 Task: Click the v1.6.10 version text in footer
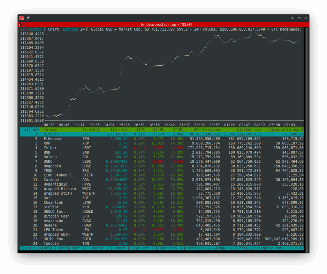click(x=296, y=248)
